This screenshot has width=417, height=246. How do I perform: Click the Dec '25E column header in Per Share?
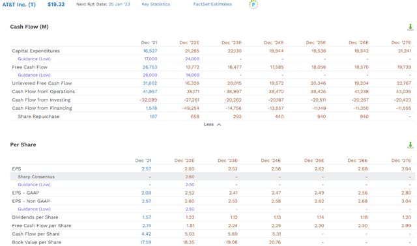(314, 161)
